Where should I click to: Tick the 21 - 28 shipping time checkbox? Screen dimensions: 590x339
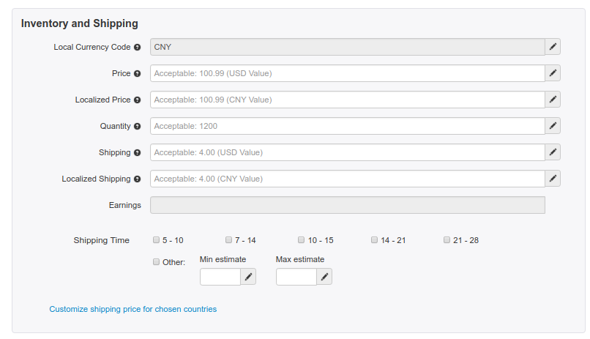coord(447,239)
